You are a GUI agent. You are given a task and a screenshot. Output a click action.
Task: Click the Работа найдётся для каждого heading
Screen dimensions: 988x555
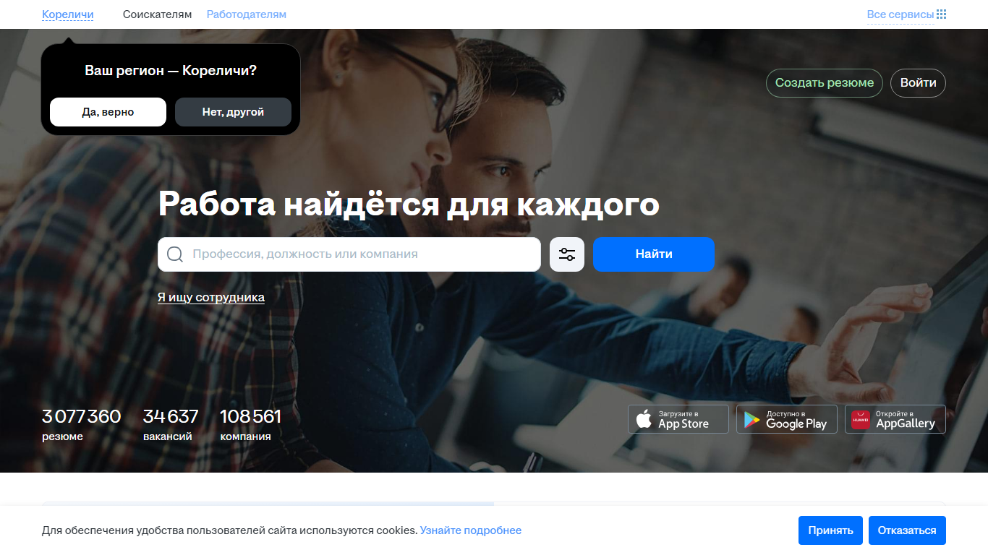pos(409,204)
